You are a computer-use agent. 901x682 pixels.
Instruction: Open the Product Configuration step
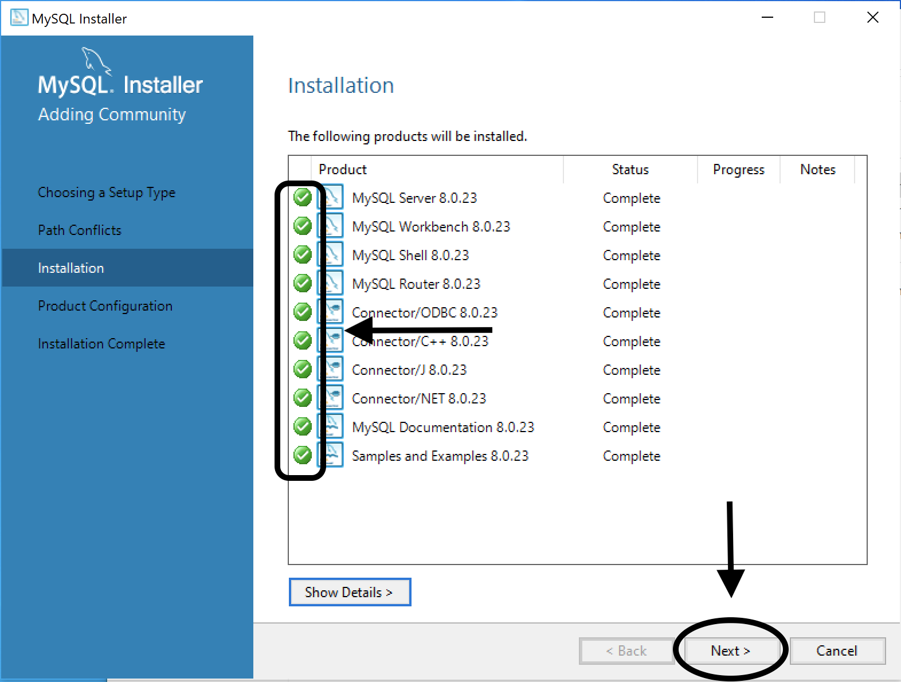pos(105,306)
